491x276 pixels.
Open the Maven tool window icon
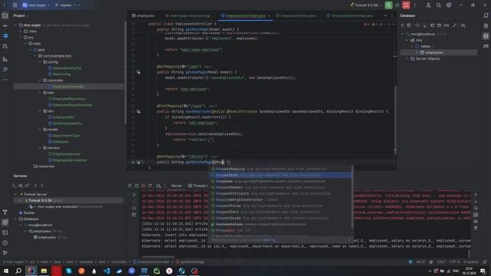pos(486,46)
